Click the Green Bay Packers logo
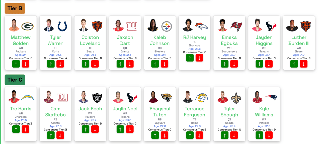This screenshot has height=144, width=324. (27, 26)
